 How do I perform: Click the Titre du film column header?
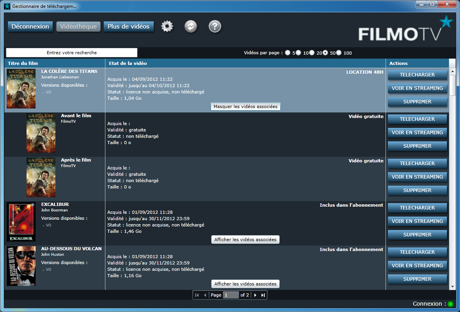tap(55, 63)
